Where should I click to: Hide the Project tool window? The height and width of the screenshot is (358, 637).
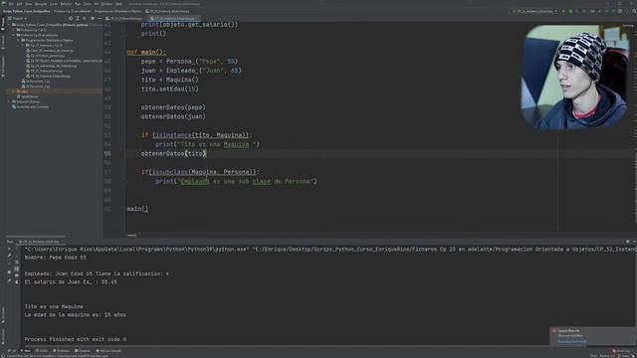pyautogui.click(x=100, y=18)
